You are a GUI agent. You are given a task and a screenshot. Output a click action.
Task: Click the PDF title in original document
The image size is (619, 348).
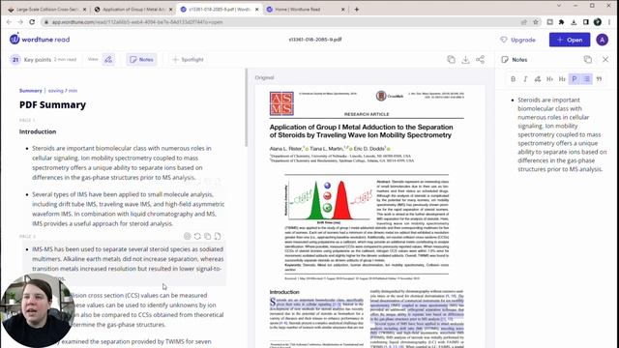[x=361, y=131]
